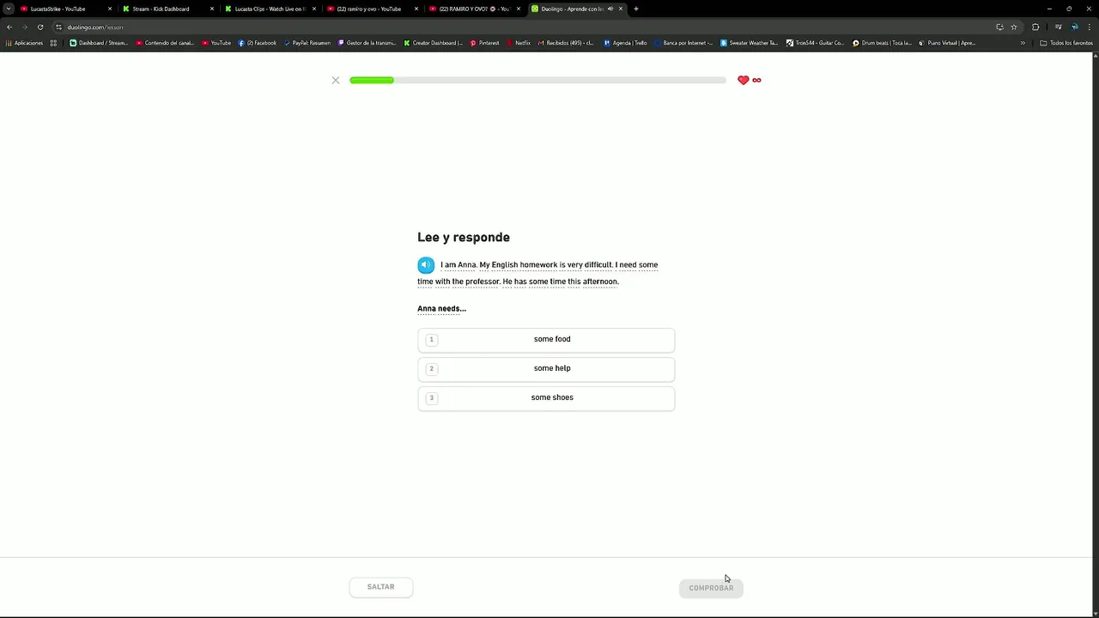Click the SALTAR skip button

(381, 587)
